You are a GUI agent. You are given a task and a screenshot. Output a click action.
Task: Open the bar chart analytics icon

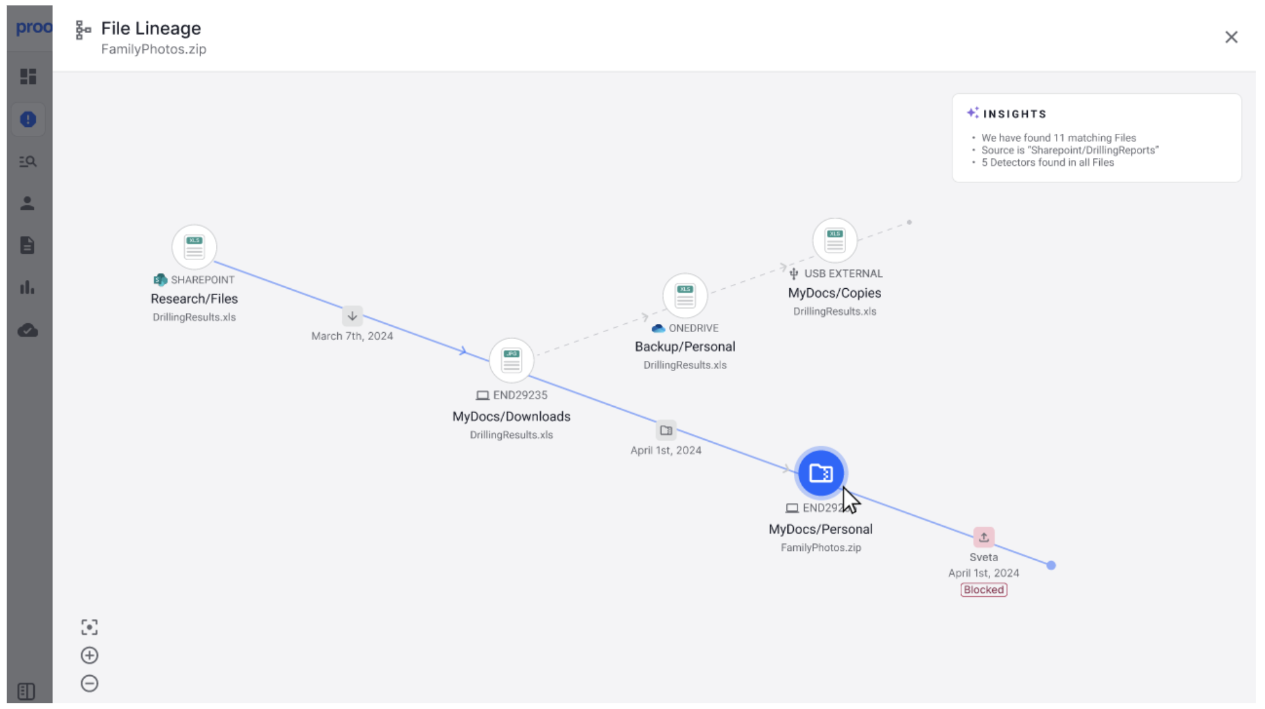[27, 288]
